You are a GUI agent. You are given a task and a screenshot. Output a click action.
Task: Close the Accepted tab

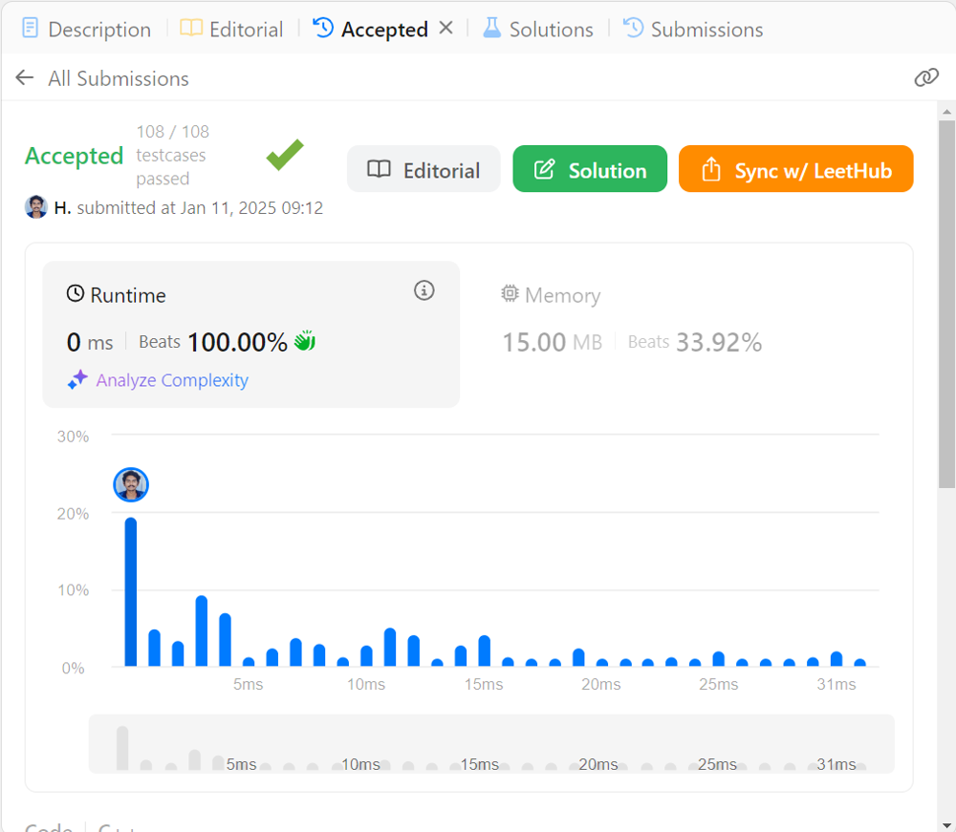445,29
